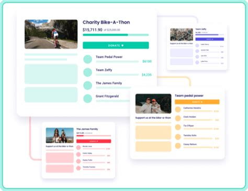
Task: Open the Team Zeffy entry in main list
Action: tap(118, 72)
